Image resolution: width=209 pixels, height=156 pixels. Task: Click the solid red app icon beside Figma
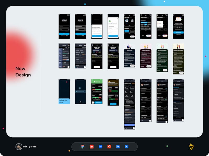point(92,147)
